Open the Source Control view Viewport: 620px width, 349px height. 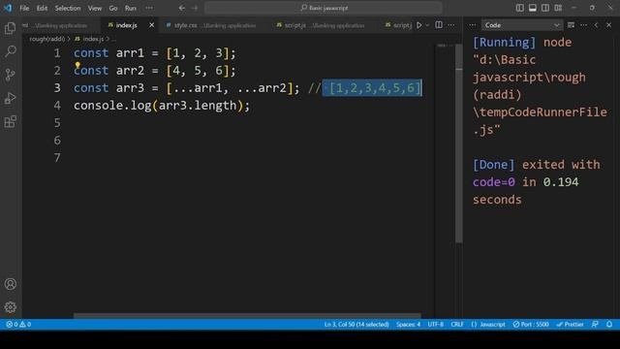coord(11,75)
